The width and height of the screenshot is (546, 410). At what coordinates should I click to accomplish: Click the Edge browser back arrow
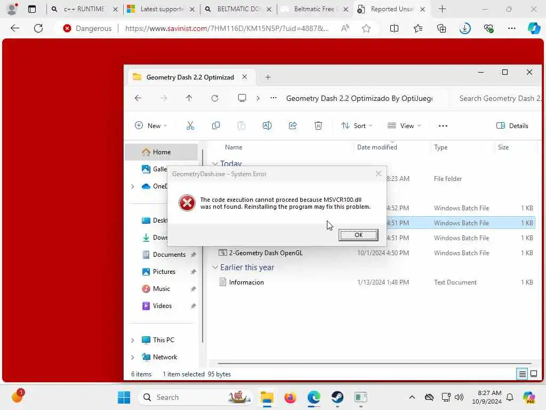[x=15, y=28]
